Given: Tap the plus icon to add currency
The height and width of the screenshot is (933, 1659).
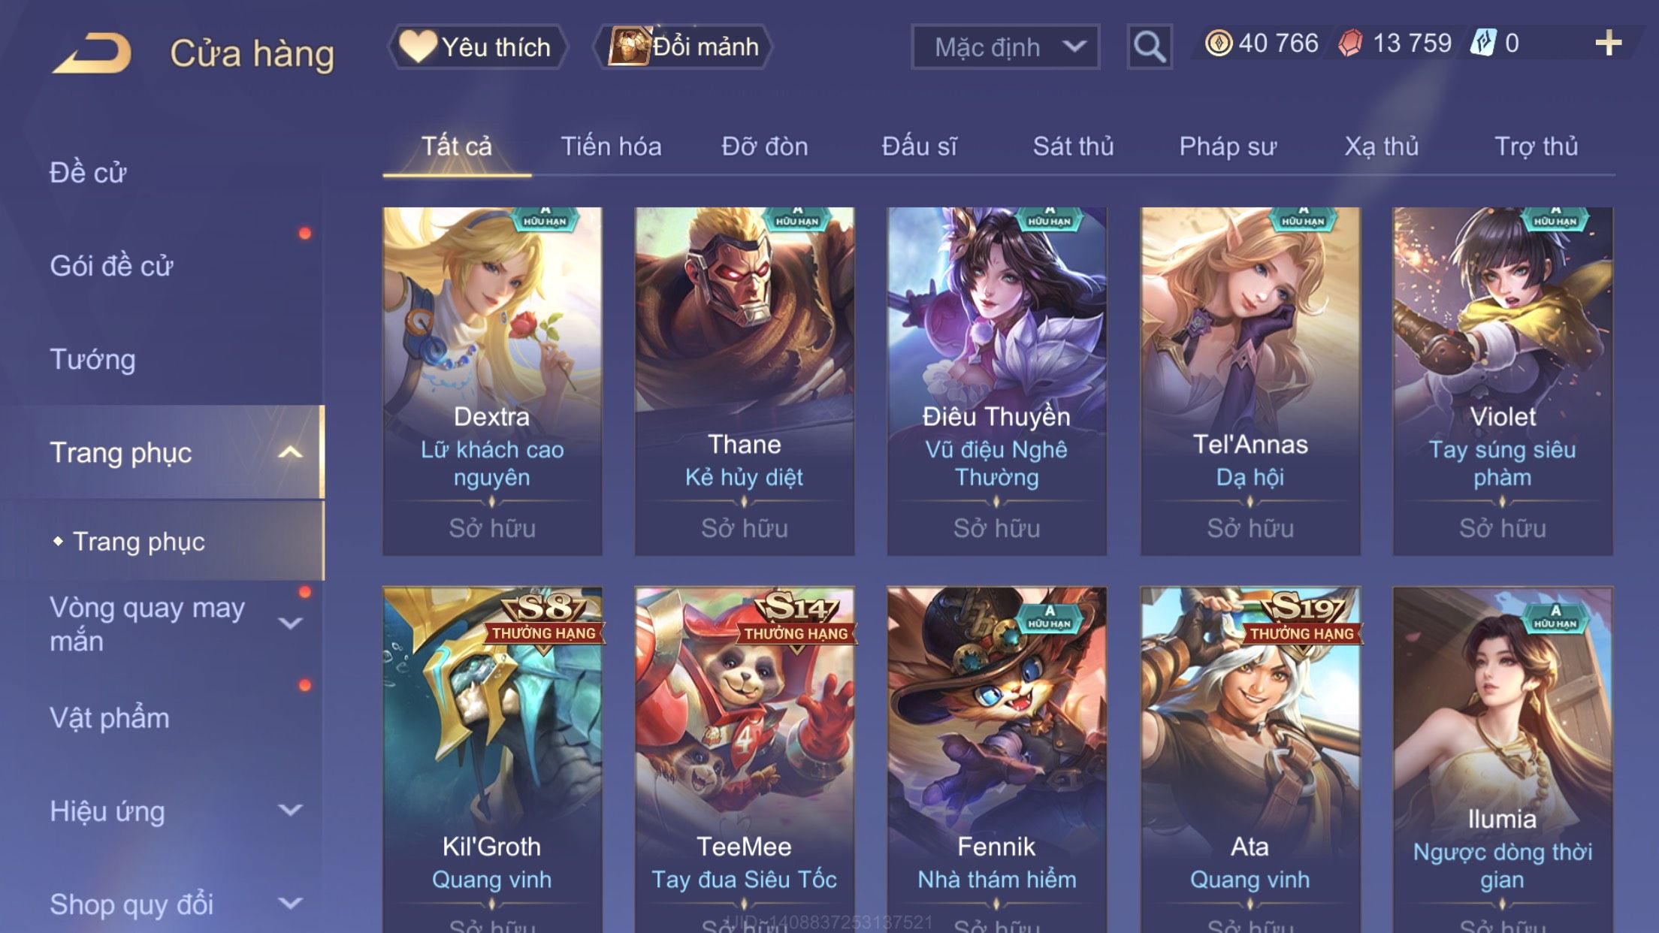Looking at the screenshot, I should [1608, 43].
